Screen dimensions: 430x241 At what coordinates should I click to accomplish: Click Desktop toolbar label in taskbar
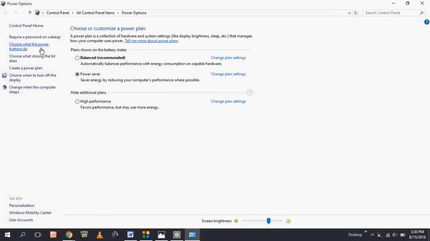pyautogui.click(x=355, y=235)
